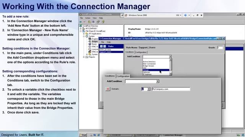
Task: Select the small Conditions tab under Rule Name
Action: (130, 52)
